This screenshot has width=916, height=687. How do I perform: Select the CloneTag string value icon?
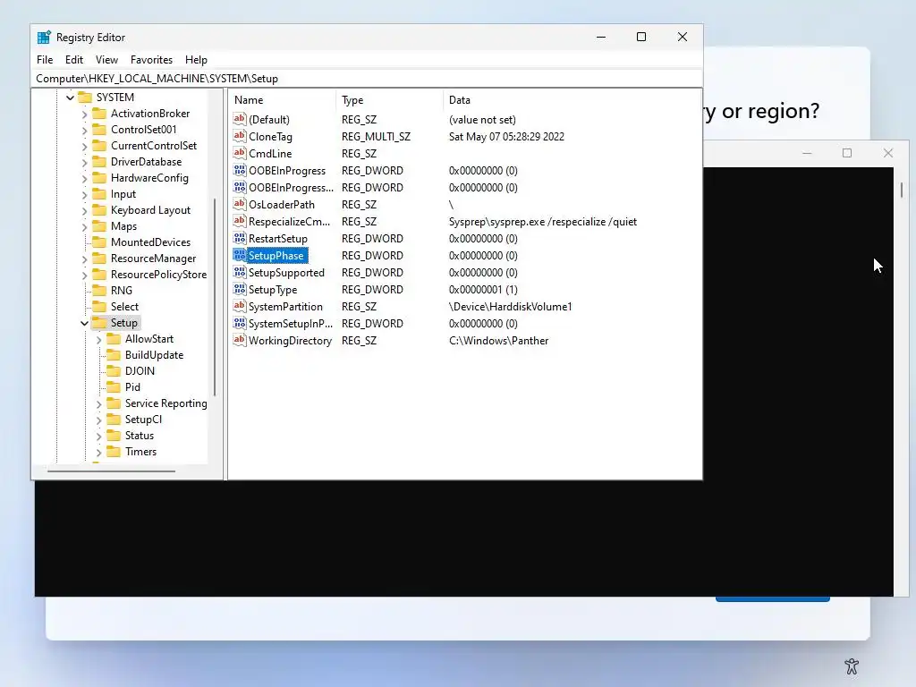tap(240, 136)
